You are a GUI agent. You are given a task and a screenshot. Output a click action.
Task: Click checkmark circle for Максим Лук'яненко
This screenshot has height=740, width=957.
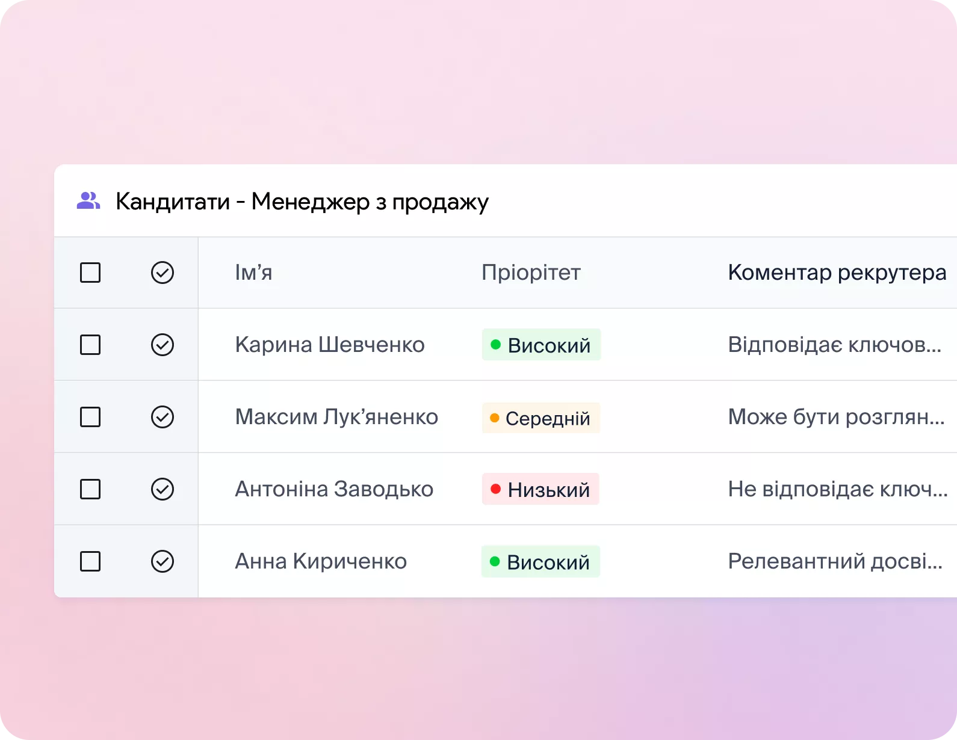(x=163, y=417)
